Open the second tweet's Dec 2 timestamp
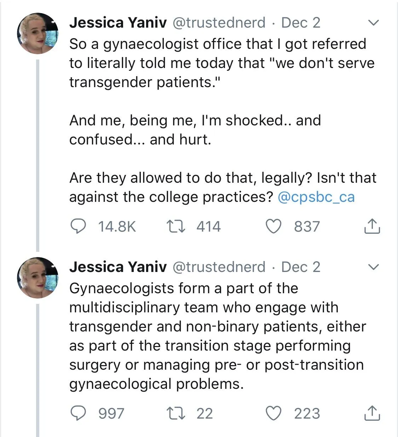The image size is (398, 437). pyautogui.click(x=301, y=267)
